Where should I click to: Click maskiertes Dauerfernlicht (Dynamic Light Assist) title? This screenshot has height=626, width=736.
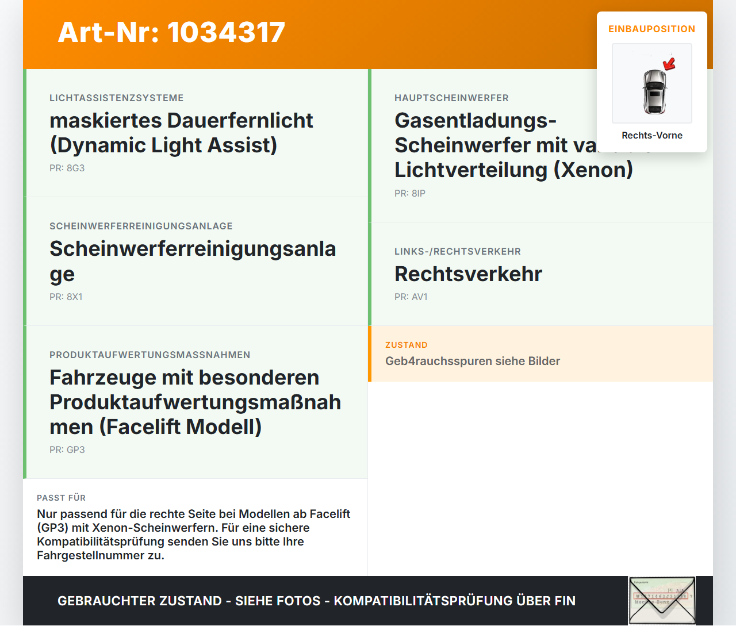[x=181, y=133]
